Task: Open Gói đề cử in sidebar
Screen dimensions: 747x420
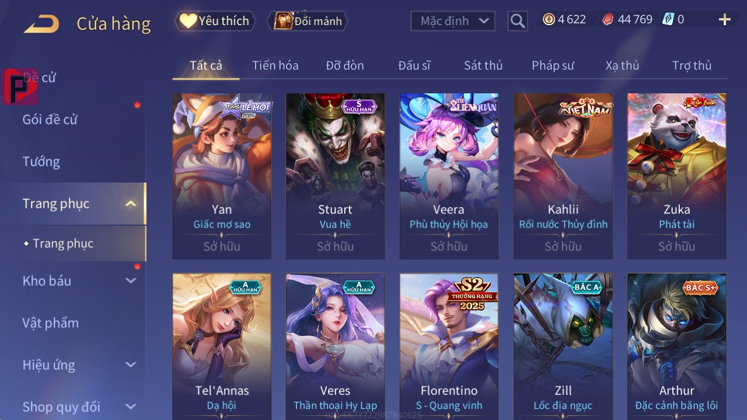Action: point(50,120)
